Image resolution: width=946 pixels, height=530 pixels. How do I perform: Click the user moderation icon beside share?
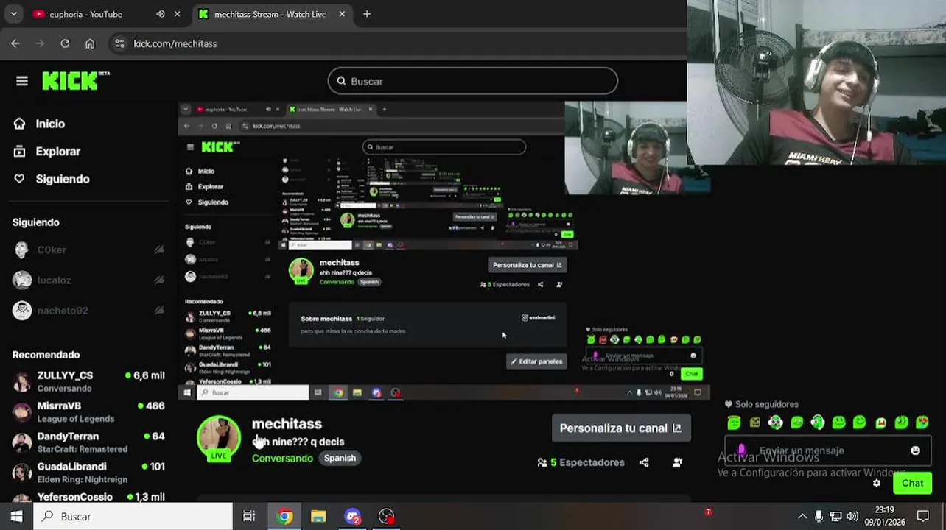pyautogui.click(x=677, y=462)
